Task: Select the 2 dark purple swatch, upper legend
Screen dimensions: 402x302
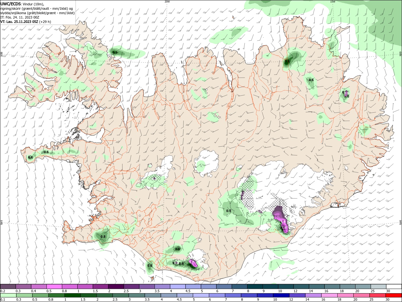Action: coord(116,287)
